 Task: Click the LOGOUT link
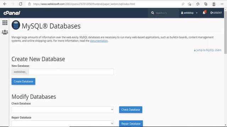pyautogui.click(x=216, y=13)
